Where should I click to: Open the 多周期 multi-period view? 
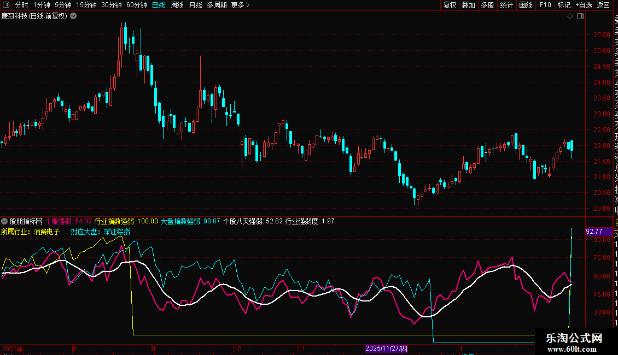click(x=217, y=5)
